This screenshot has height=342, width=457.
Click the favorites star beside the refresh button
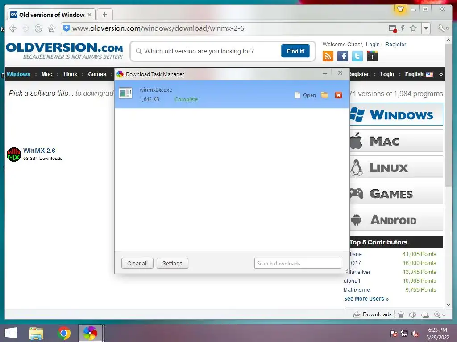(x=52, y=28)
